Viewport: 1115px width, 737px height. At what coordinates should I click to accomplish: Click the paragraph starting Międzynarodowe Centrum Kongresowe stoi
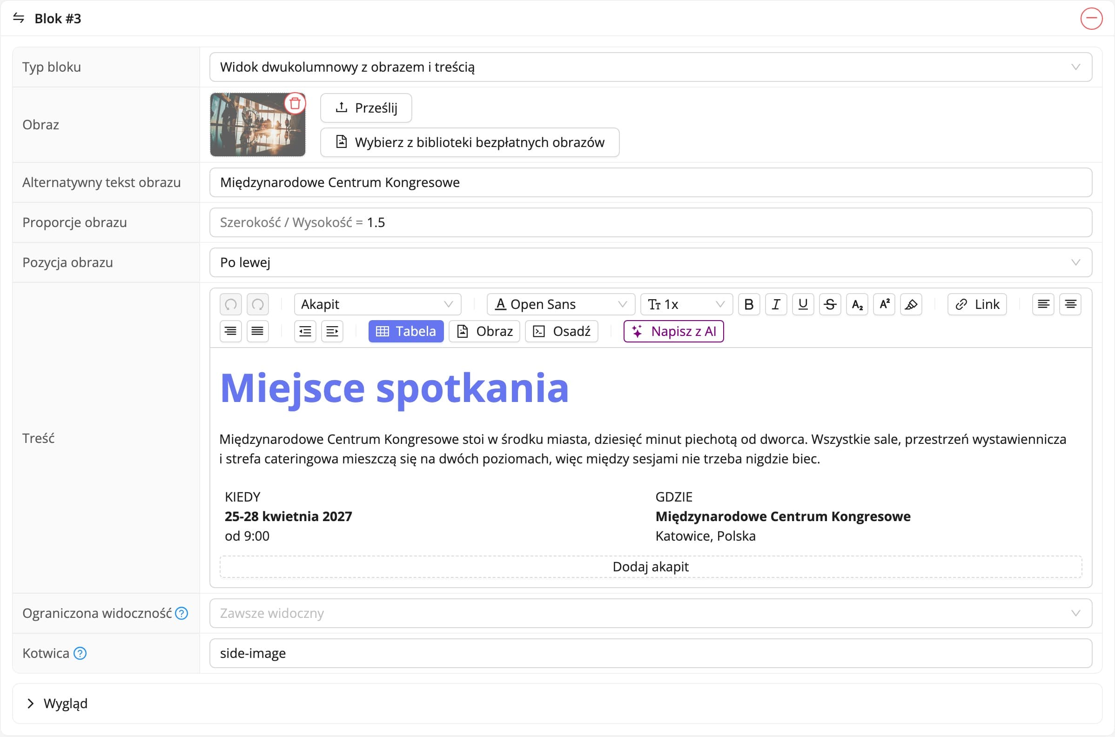tap(643, 449)
